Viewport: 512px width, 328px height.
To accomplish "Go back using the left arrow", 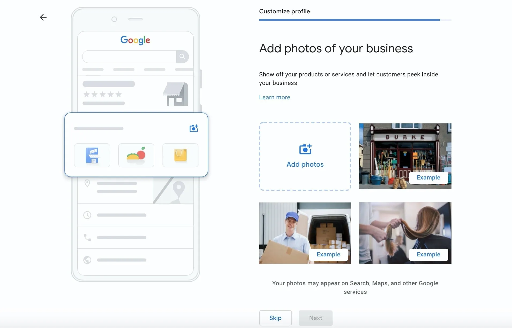I will pyautogui.click(x=43, y=17).
